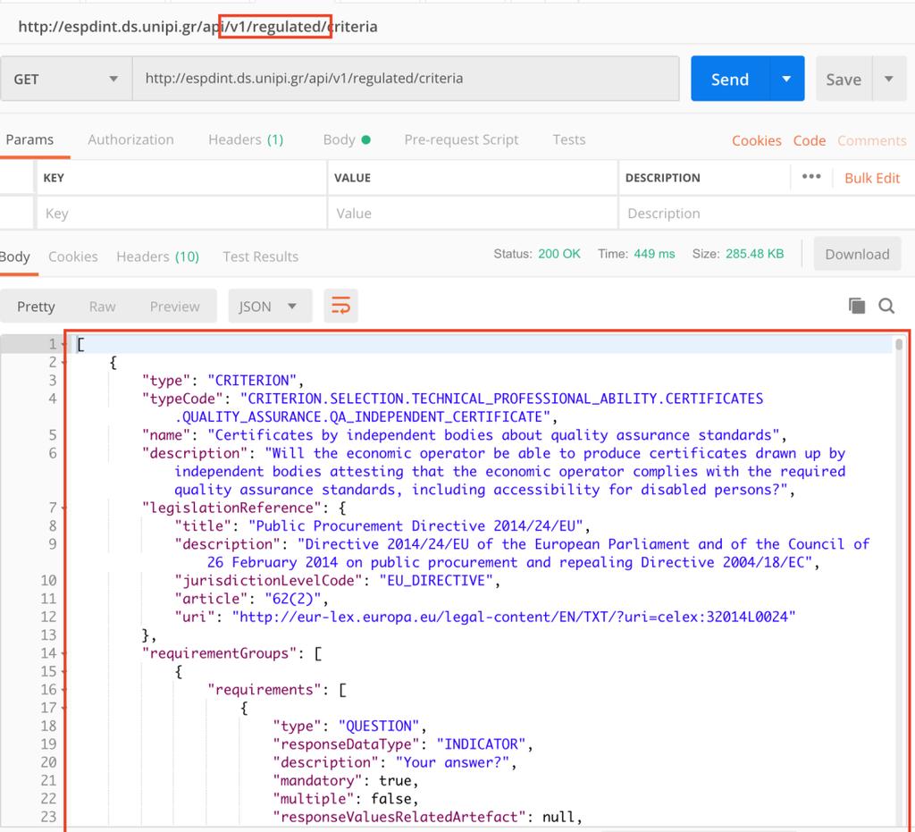This screenshot has height=832, width=915.
Task: Click the VALUE column header
Action: (x=352, y=178)
